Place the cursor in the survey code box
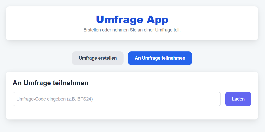 (117, 99)
